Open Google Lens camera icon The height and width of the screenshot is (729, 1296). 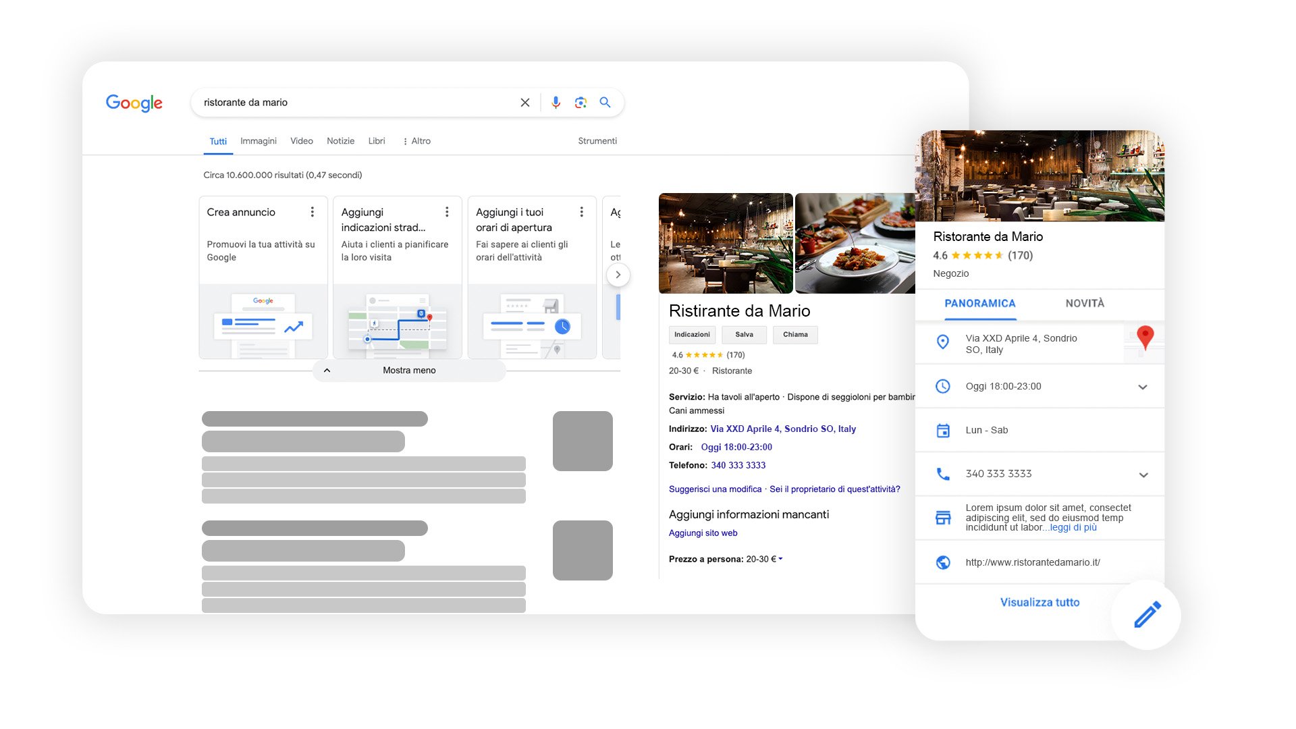click(580, 103)
